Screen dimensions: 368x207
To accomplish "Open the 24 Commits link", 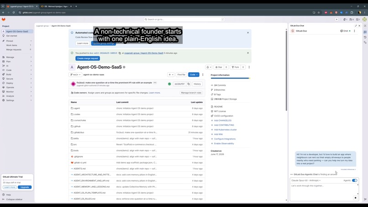I will [220, 85].
